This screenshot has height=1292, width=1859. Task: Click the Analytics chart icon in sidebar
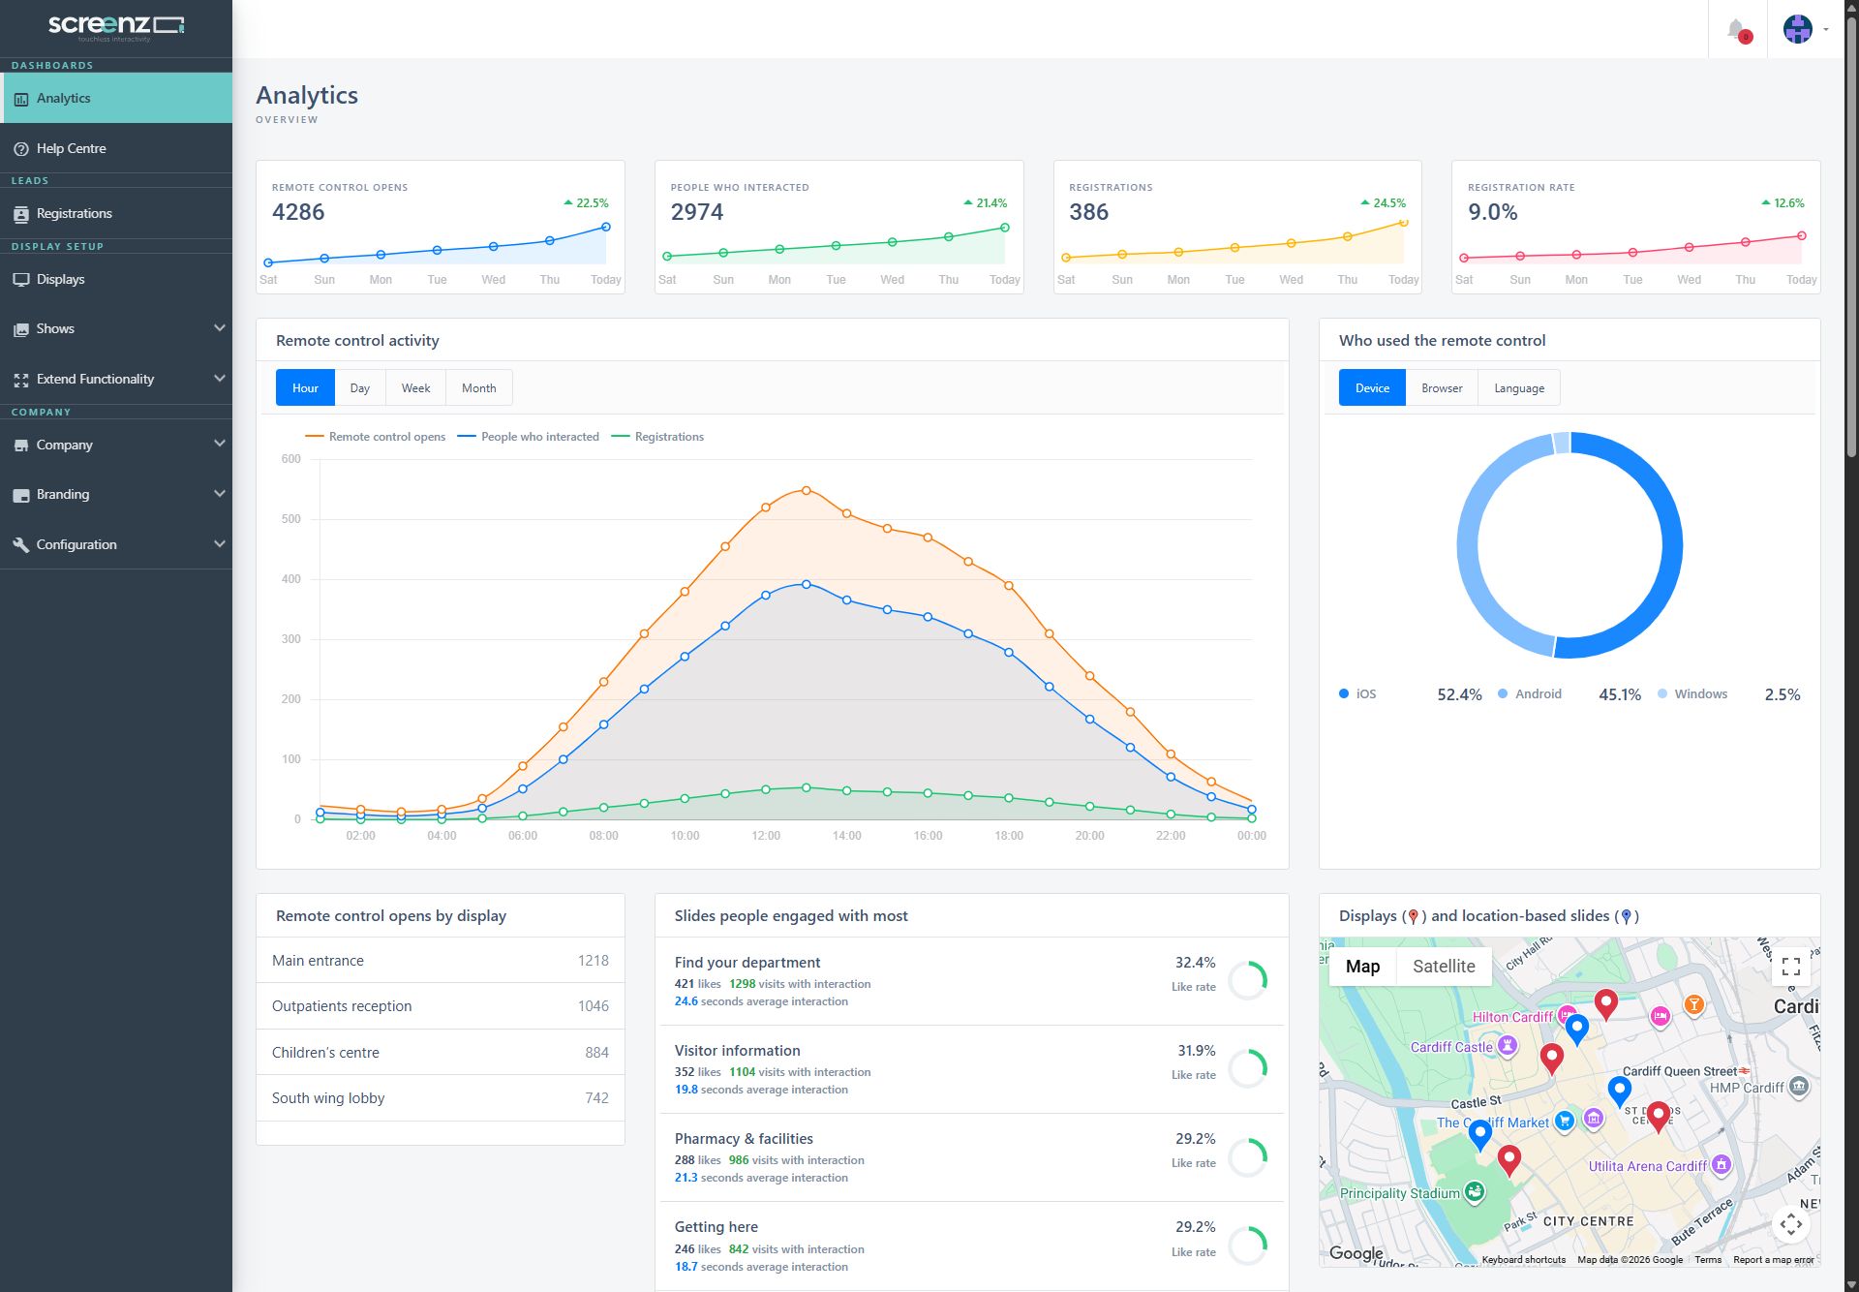pos(21,99)
